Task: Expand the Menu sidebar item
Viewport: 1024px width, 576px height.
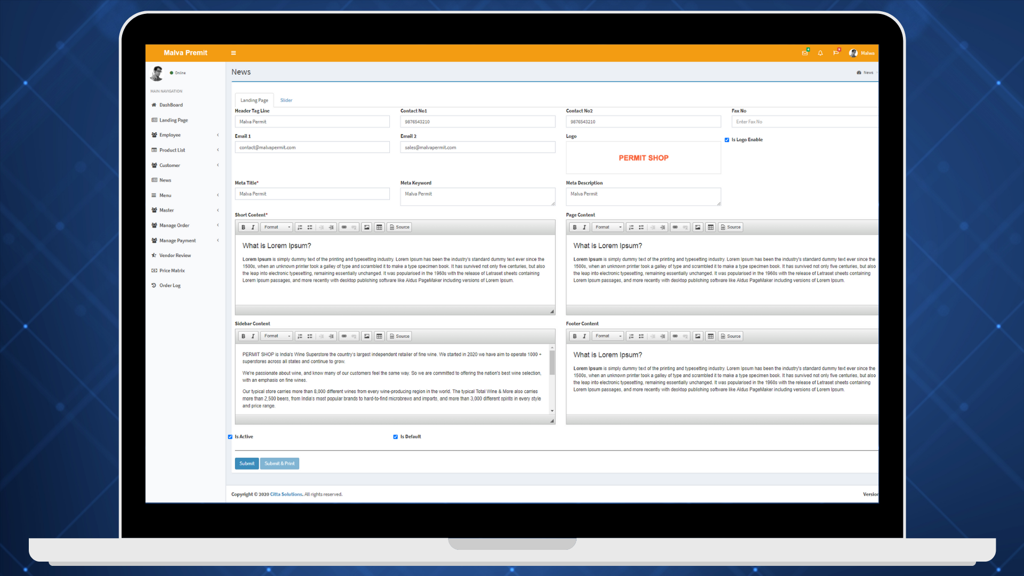Action: [x=185, y=195]
